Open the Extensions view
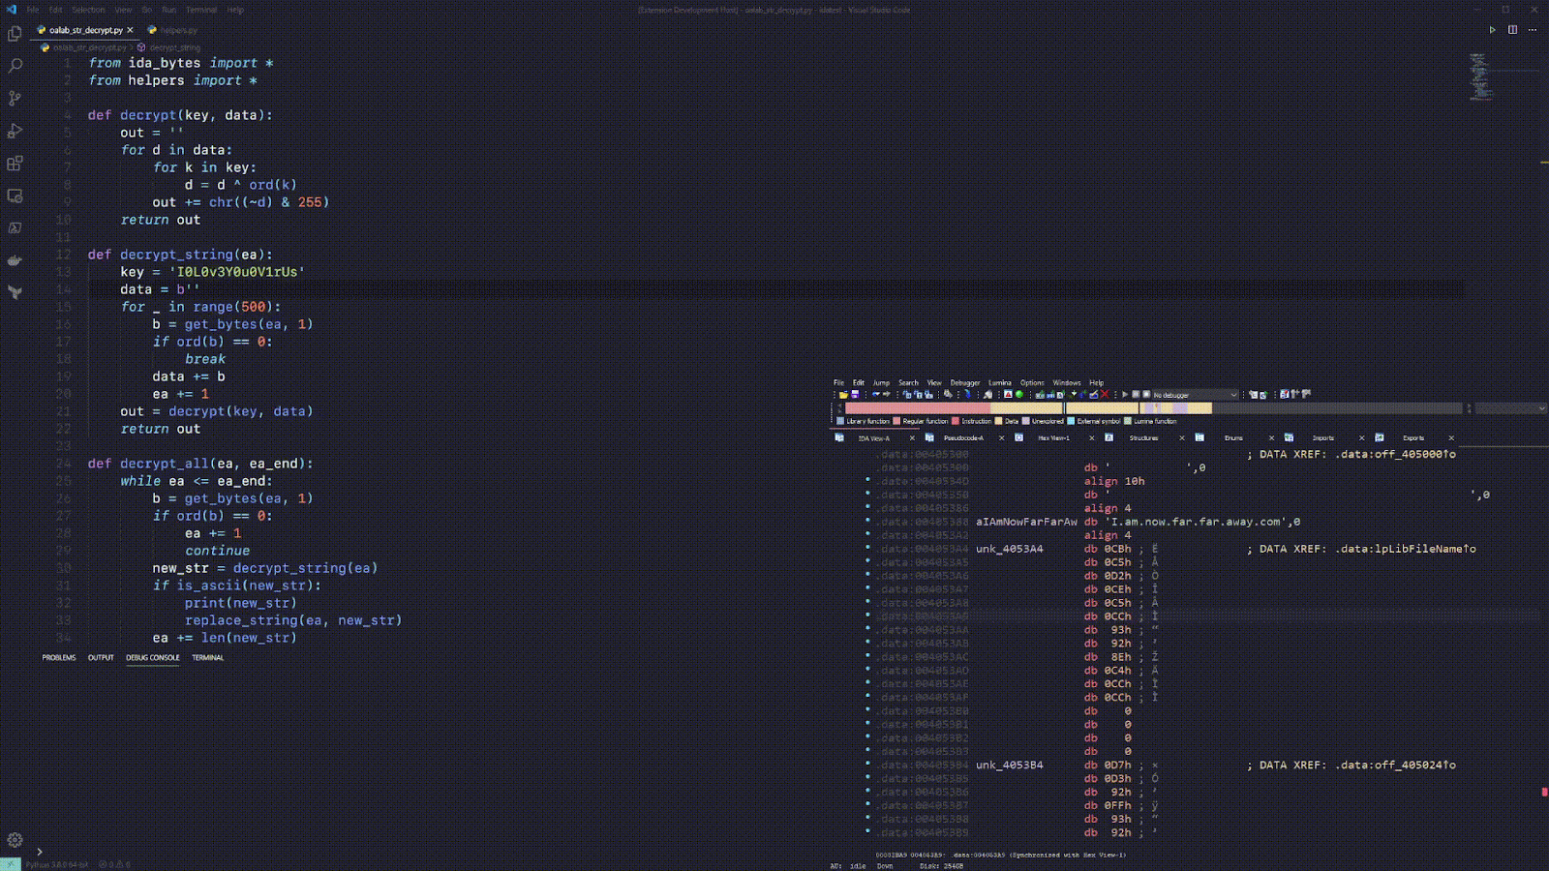This screenshot has width=1549, height=871. pos(15,164)
